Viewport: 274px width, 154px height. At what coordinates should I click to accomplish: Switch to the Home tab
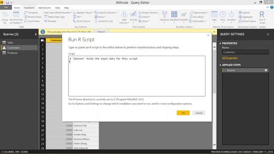click(17, 8)
